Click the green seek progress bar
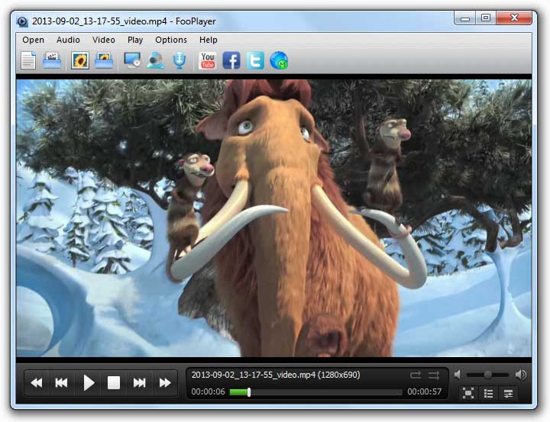 click(239, 392)
